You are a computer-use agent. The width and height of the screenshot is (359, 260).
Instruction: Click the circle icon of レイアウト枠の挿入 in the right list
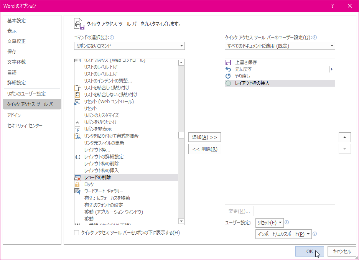(228, 83)
